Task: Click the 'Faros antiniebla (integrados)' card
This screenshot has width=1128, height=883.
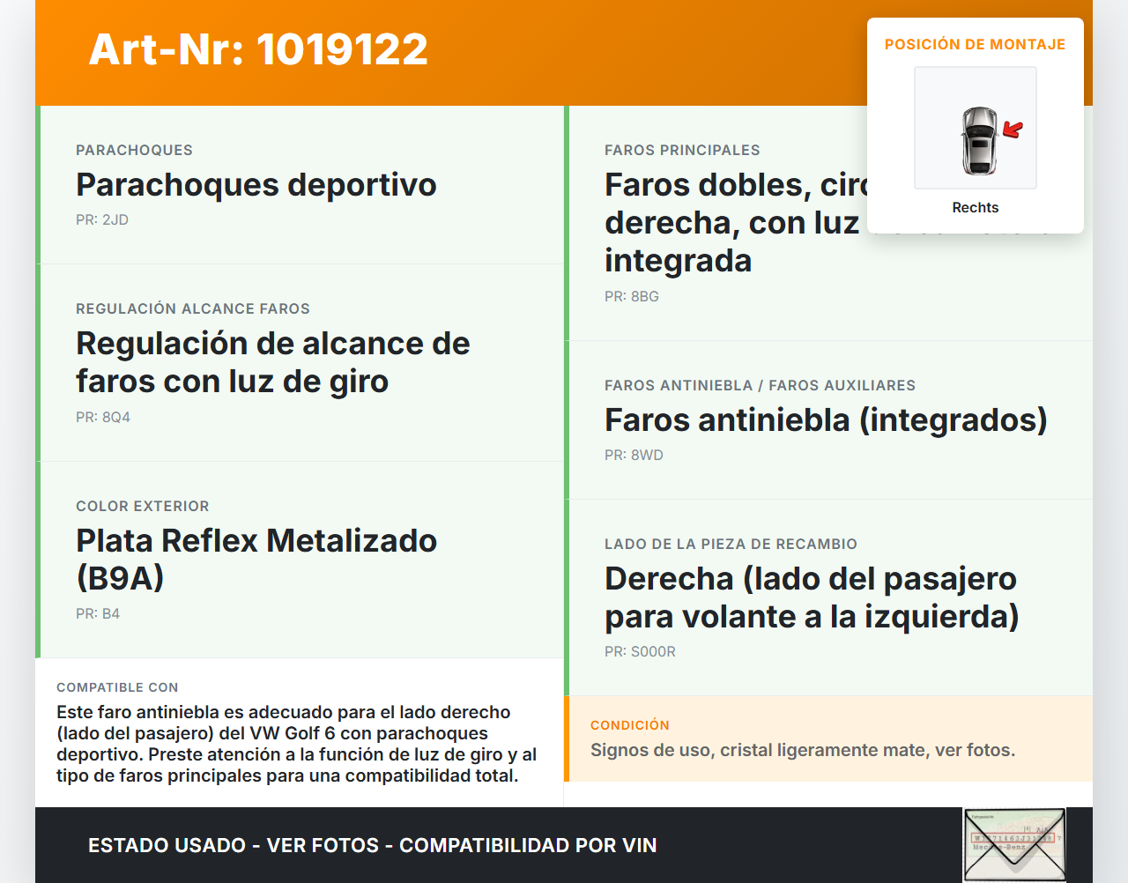Action: tap(825, 420)
